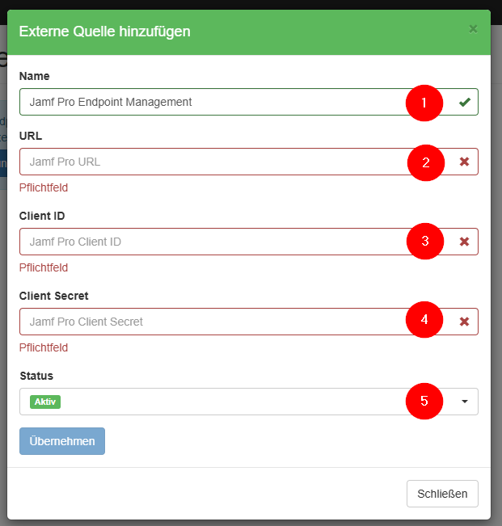Click the red circle labeled 4

point(424,321)
